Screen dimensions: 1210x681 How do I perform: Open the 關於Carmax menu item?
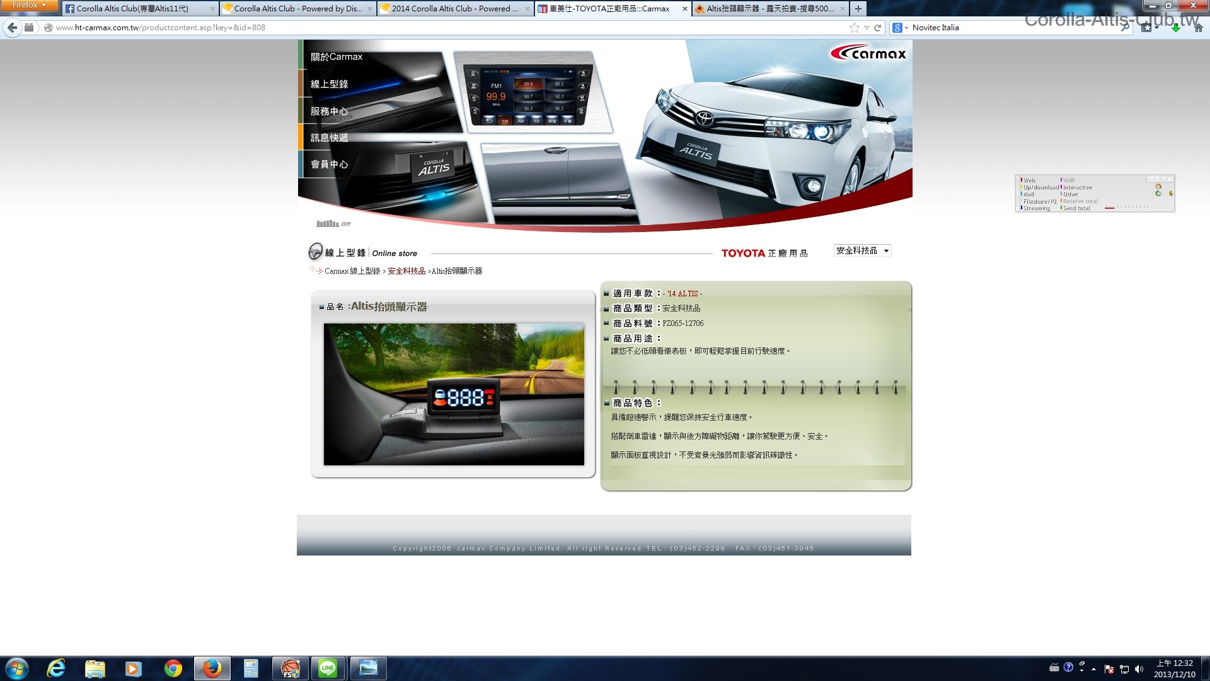(x=337, y=57)
